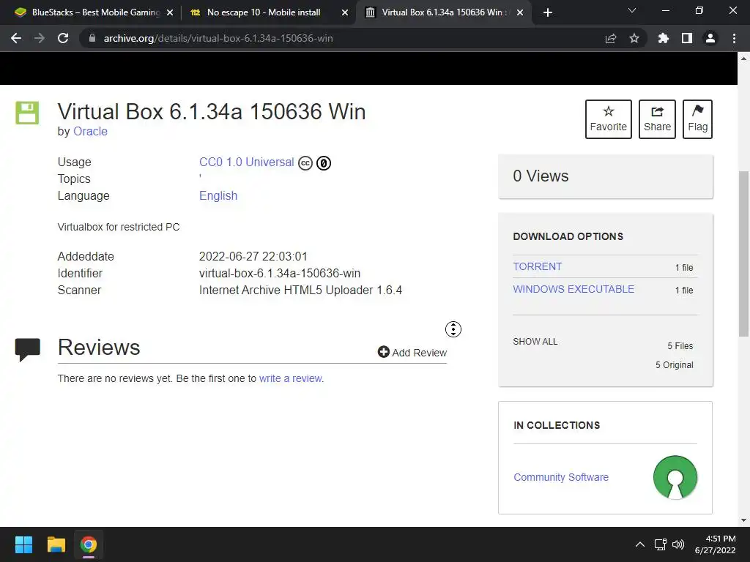Click description 'Virtualbox for restricted PC'
This screenshot has width=750, height=562.
coord(119,227)
